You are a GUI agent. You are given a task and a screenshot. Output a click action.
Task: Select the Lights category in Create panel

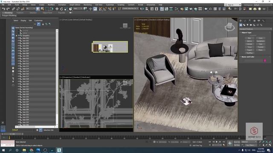(x=247, y=25)
